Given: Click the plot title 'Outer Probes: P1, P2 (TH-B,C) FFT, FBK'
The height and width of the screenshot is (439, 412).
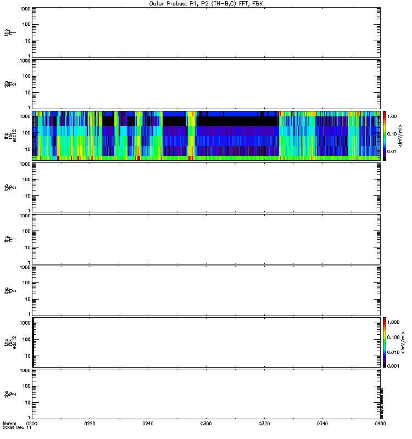Looking at the screenshot, I should pos(206,4).
